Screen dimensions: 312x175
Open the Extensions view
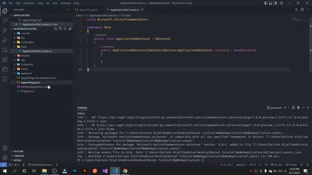pos(5,59)
